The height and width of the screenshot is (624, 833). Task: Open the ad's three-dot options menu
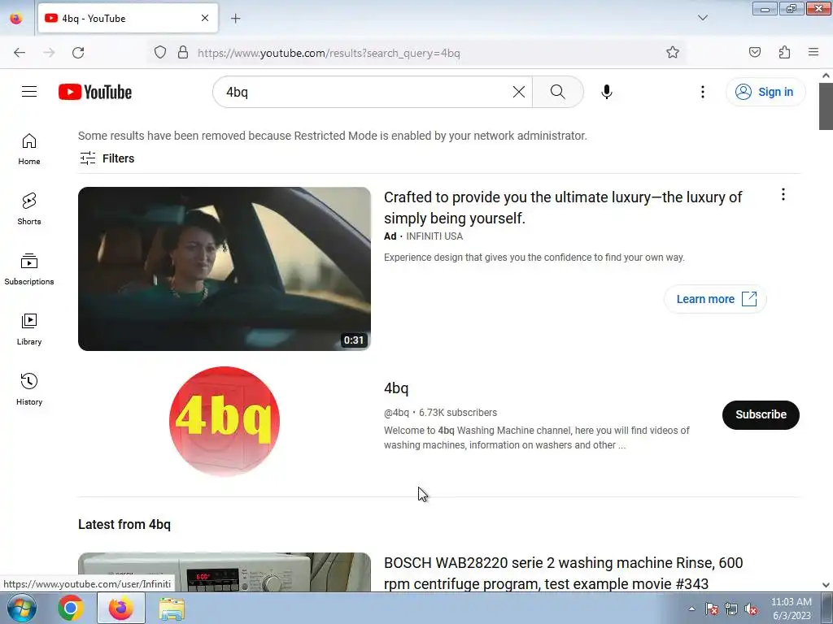[783, 195]
